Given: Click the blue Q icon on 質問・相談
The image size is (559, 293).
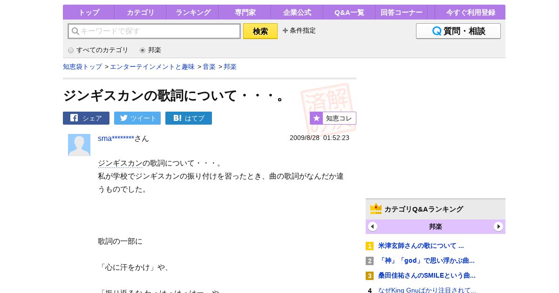Looking at the screenshot, I should (436, 31).
